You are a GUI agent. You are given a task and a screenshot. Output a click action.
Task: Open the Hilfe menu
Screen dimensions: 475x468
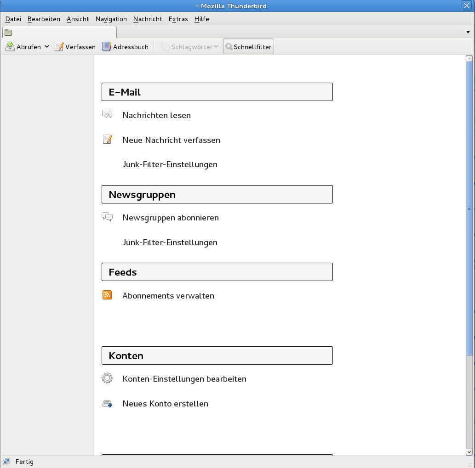[x=202, y=19]
